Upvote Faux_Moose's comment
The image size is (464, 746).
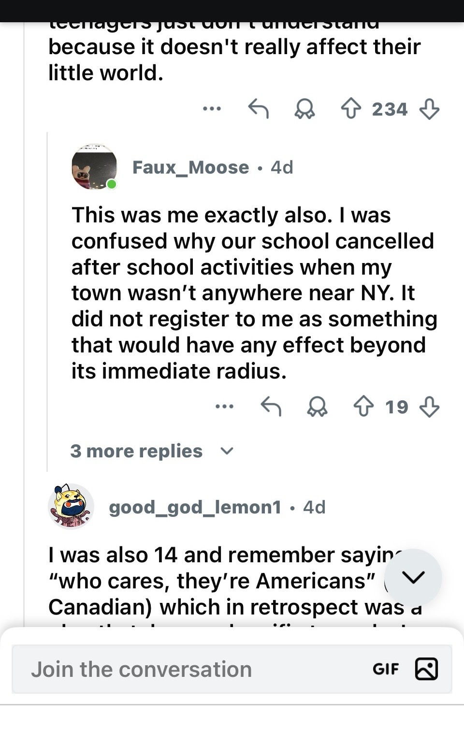(x=363, y=407)
